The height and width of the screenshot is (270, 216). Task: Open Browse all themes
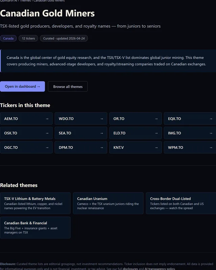pyautogui.click(x=68, y=86)
